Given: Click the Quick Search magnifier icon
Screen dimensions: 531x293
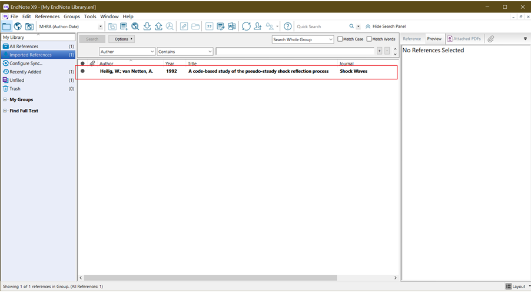Looking at the screenshot, I should tap(351, 26).
